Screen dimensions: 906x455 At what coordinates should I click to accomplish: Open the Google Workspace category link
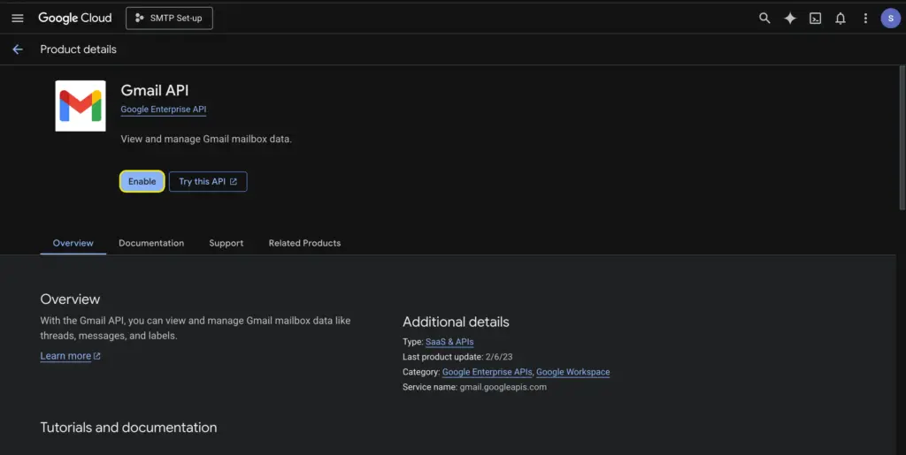[572, 372]
